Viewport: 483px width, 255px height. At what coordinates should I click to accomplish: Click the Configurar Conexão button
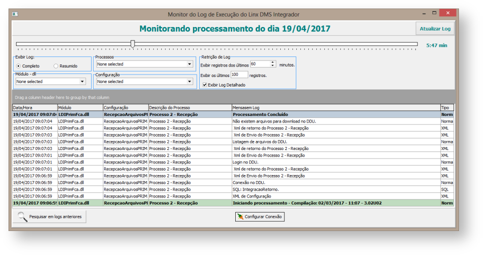tap(260, 216)
